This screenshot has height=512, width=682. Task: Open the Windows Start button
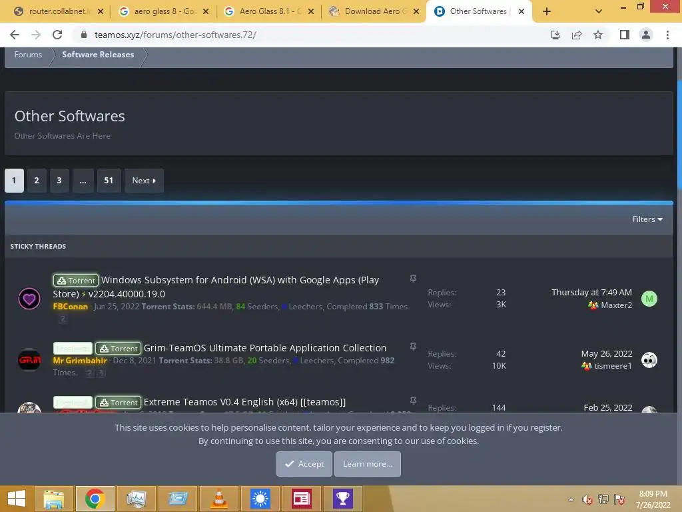tap(17, 499)
